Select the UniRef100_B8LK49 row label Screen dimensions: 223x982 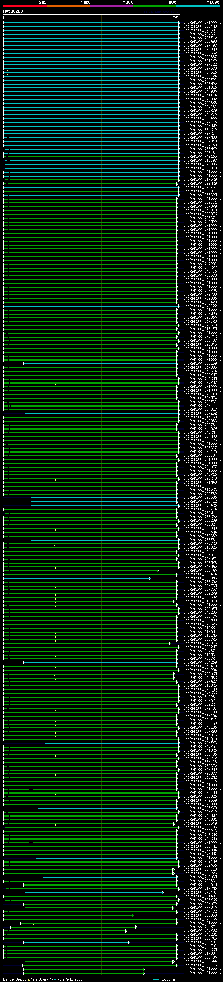point(200,130)
